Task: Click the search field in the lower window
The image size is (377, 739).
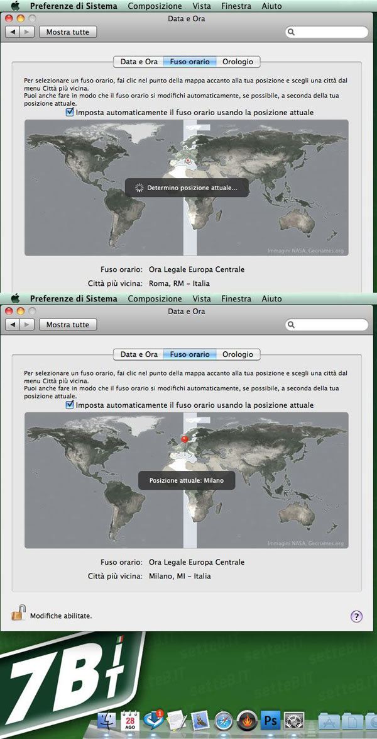Action: click(327, 325)
